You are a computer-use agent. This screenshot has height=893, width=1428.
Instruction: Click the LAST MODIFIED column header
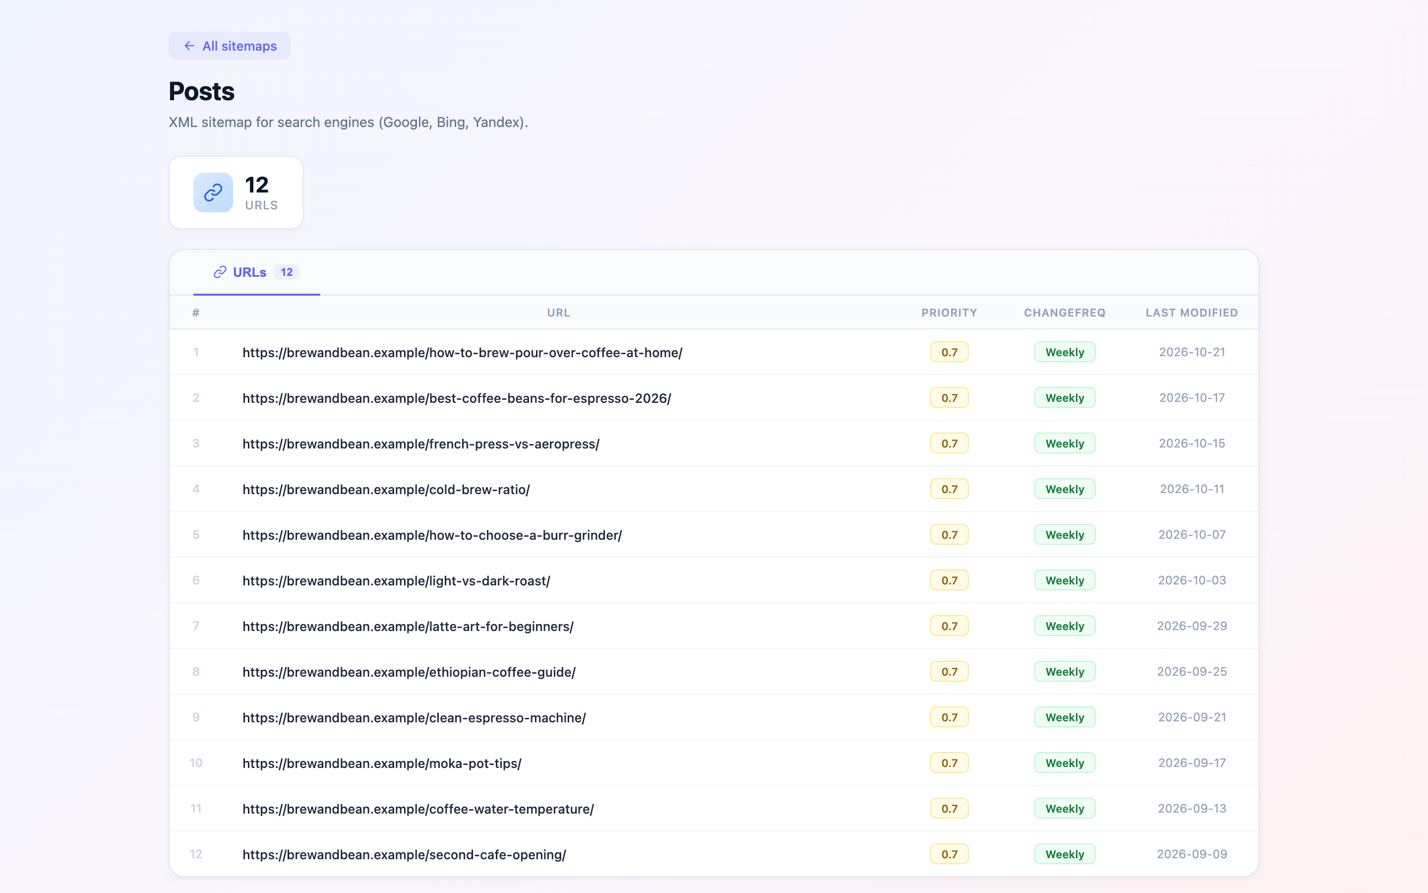[1192, 313]
